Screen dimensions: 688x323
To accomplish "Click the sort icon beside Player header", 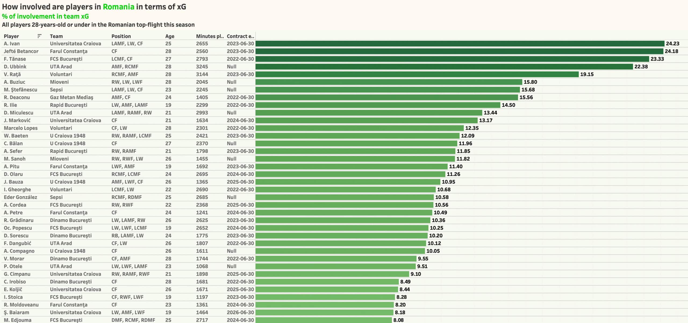I will [40, 36].
